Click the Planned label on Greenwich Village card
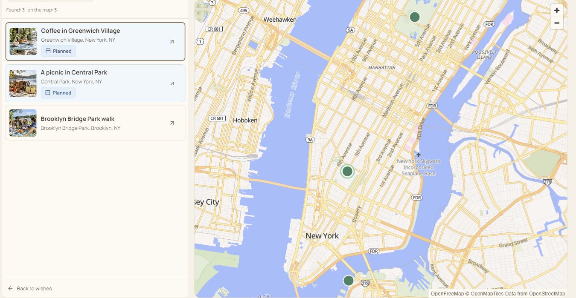The width and height of the screenshot is (576, 298). click(62, 51)
